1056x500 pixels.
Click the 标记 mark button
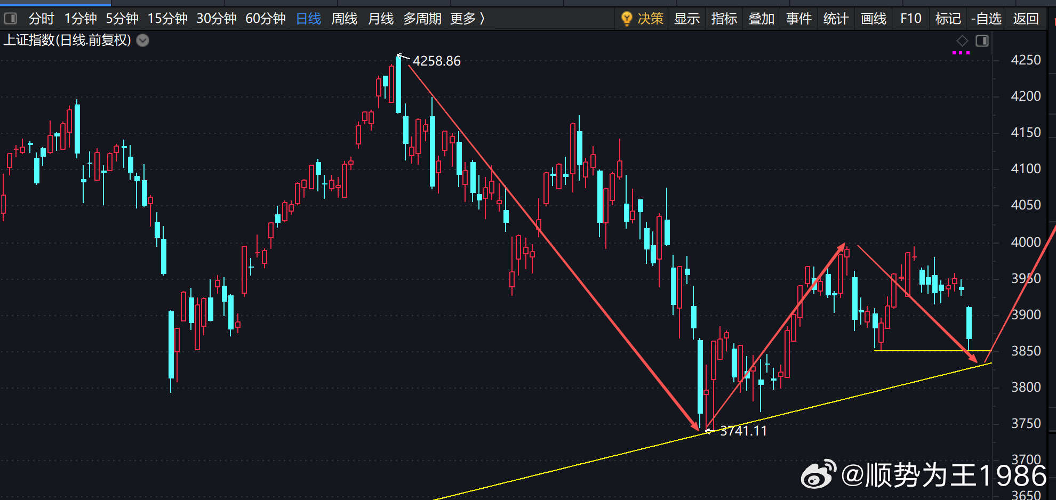click(x=948, y=19)
